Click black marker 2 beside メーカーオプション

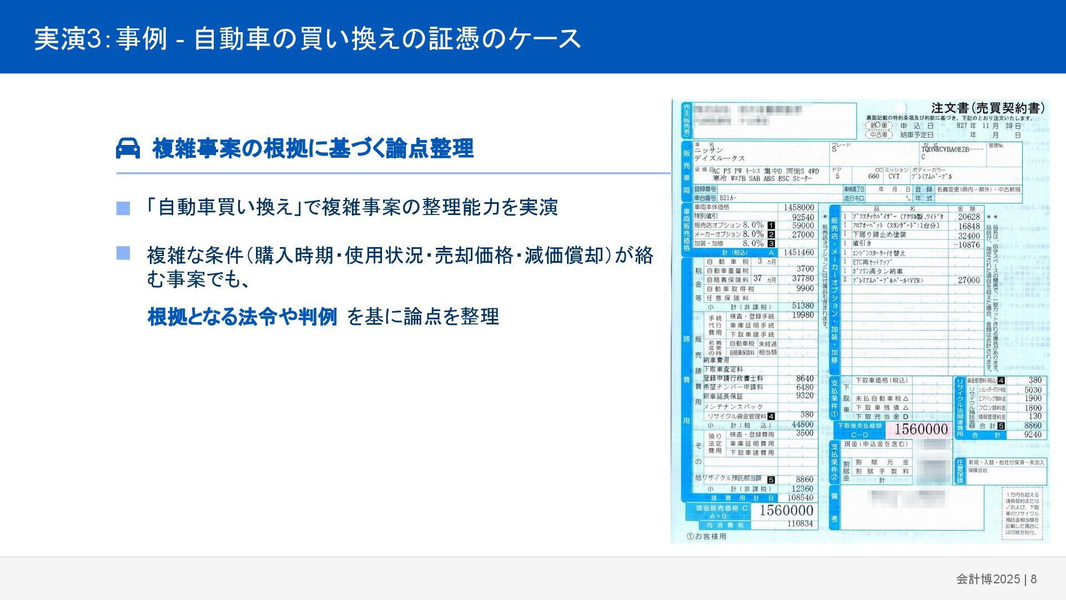point(771,234)
